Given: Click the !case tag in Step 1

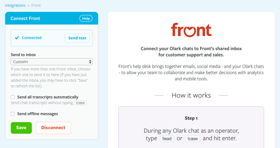Looking at the screenshot, I should 193,139.
